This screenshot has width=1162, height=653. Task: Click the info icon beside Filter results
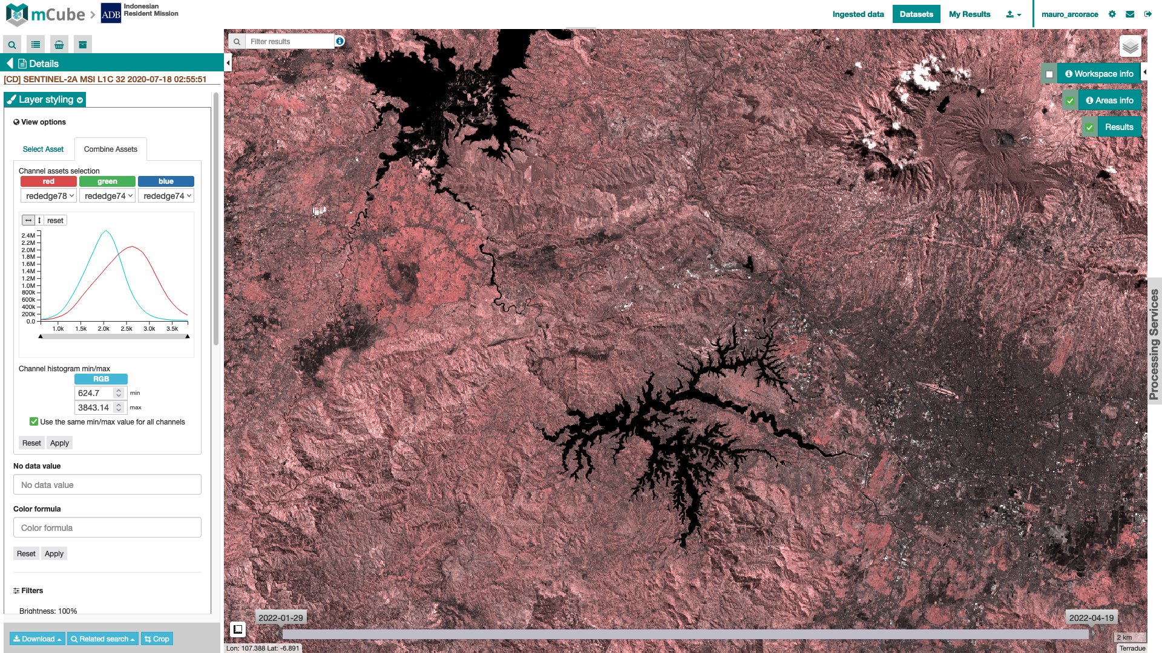coord(340,41)
